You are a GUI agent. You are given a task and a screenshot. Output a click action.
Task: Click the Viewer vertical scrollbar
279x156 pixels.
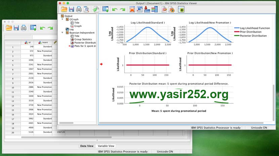pos(274,103)
